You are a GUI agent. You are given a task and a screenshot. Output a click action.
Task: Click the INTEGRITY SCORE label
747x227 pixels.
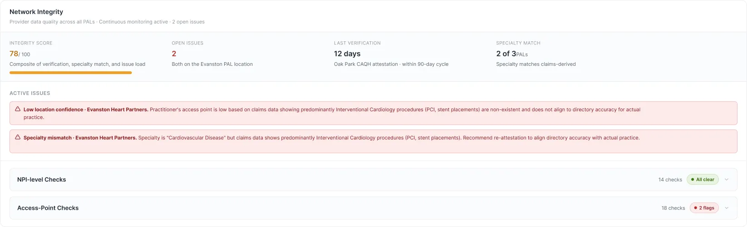coord(31,43)
